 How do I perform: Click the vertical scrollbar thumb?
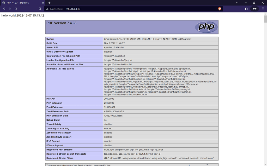[x=265, y=19]
